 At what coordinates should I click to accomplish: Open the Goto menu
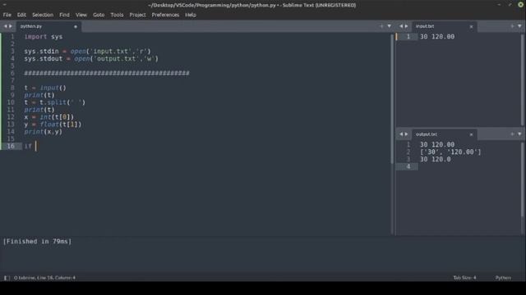pos(99,15)
